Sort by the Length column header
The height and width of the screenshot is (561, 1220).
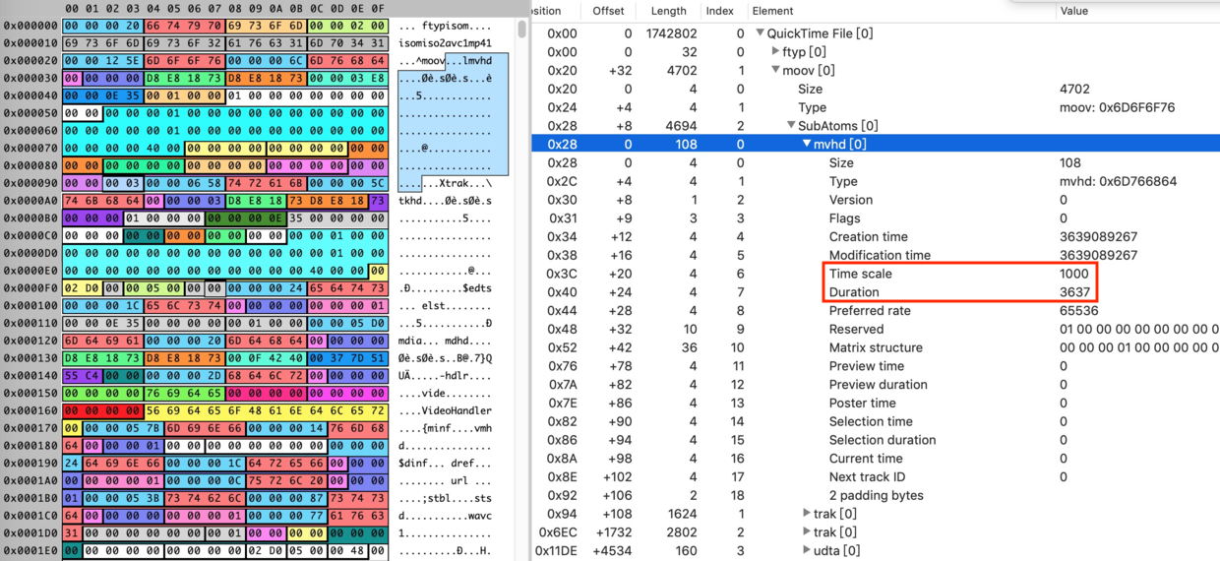tap(668, 11)
